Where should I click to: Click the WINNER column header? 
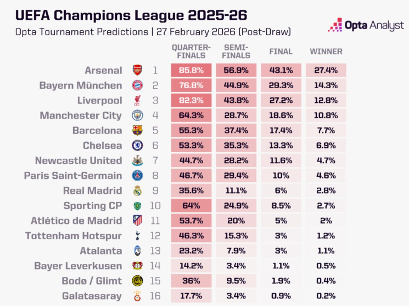(326, 51)
